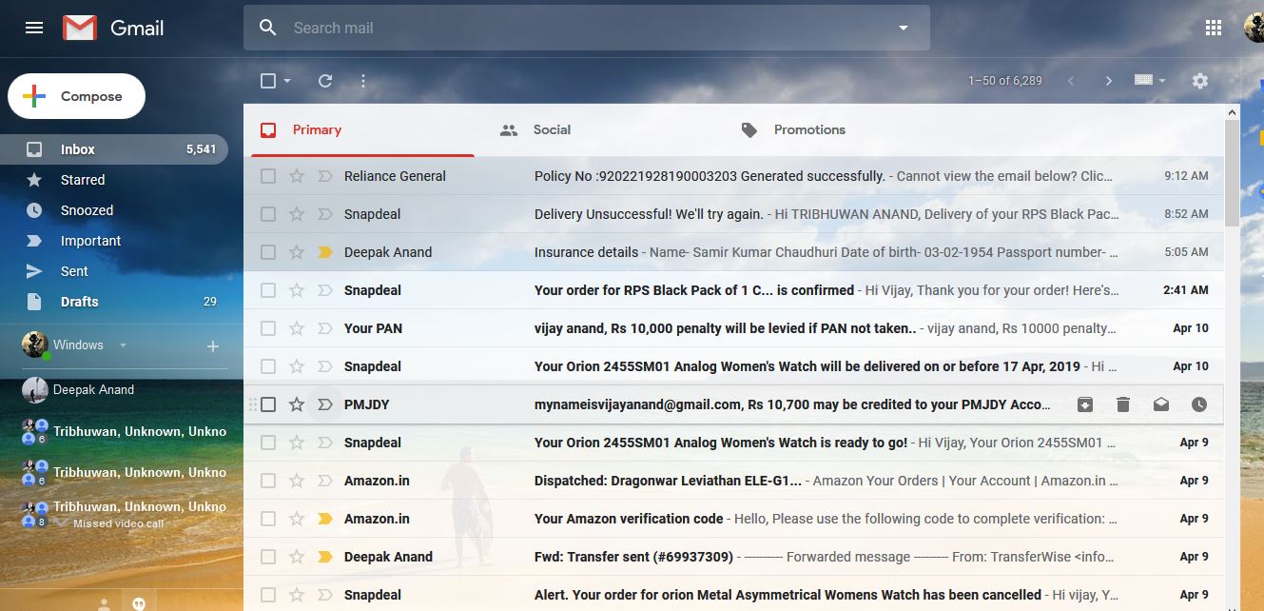Switch to the Promotions tab
This screenshot has height=611, width=1264.
click(x=844, y=129)
